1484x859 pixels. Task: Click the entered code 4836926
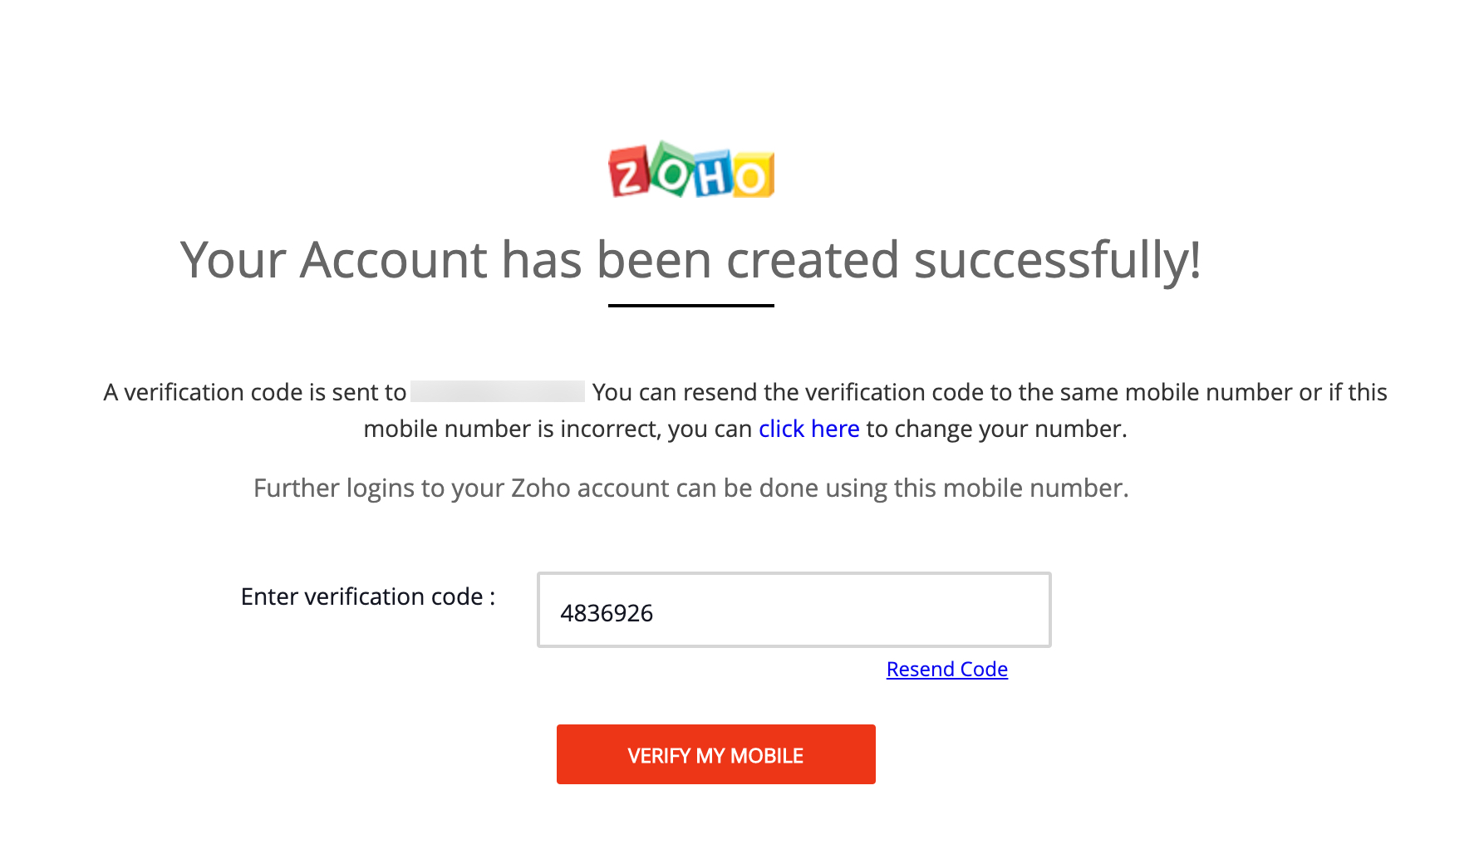coord(607,613)
